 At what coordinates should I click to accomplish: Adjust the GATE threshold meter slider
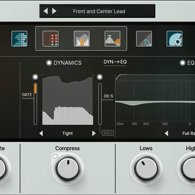click(x=35, y=104)
